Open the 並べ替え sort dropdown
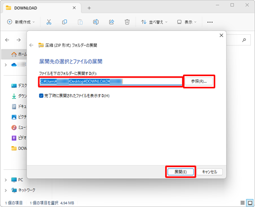This screenshot has width=255, height=207. point(154,22)
